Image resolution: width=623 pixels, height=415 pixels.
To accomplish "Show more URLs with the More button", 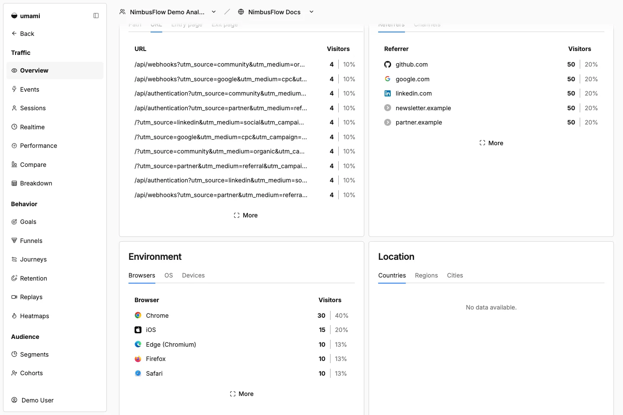I will point(246,215).
